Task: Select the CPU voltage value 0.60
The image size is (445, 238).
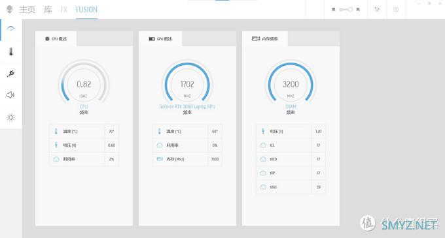Action: click(x=111, y=145)
